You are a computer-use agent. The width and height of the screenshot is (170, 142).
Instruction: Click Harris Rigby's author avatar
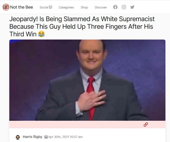coord(18,137)
